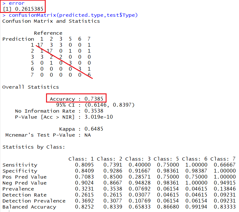
Task: Click the 'Confusion Matrix and Statistics' heading
Action: point(51,21)
